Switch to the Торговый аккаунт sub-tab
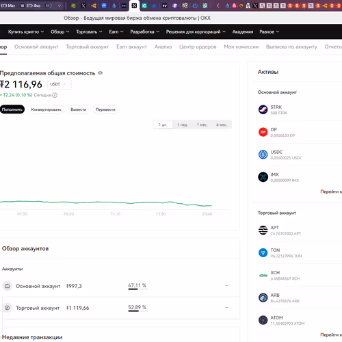Screen dimensions: 342x342 click(88, 47)
